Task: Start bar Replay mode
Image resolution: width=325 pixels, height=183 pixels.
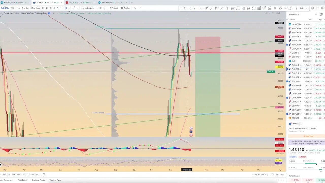Action: [x=125, y=8]
